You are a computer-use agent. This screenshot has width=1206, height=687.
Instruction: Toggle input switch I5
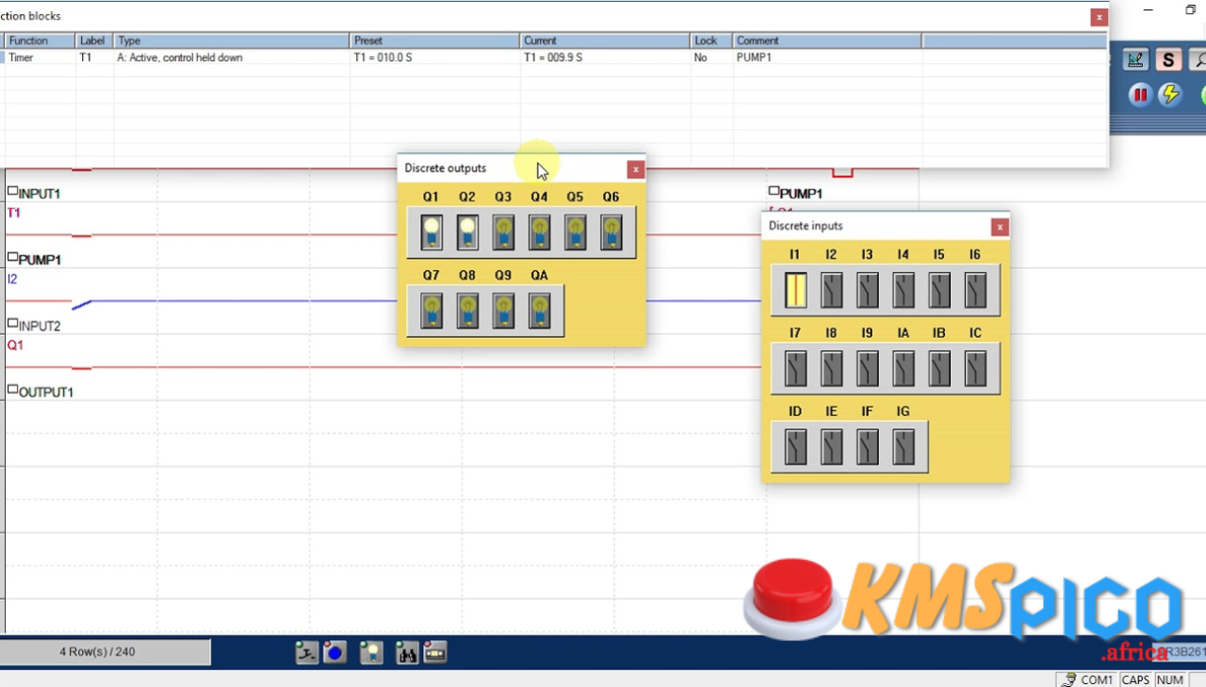pos(939,290)
